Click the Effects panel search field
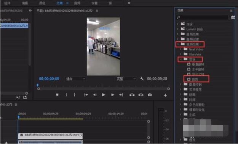This screenshot has height=144, width=238. [202, 17]
